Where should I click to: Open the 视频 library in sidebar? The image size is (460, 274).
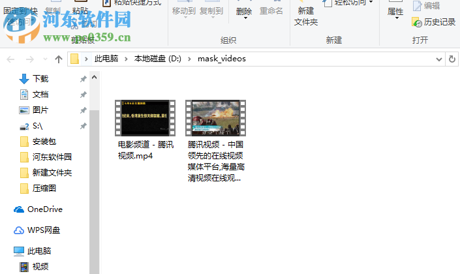point(40,266)
